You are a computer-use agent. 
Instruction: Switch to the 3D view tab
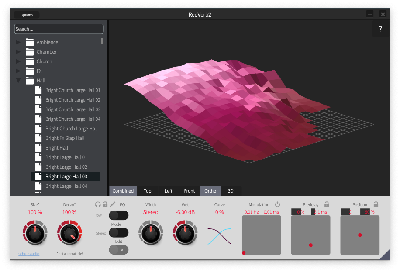pyautogui.click(x=231, y=191)
